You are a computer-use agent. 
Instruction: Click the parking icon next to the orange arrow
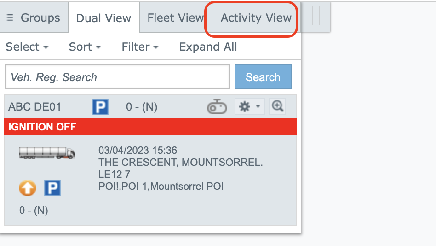[x=52, y=188]
